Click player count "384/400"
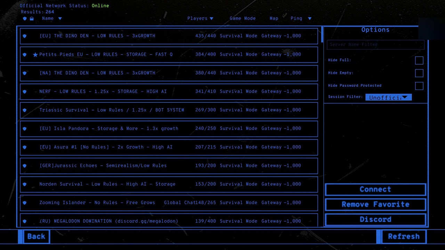This screenshot has height=250, width=445. click(x=205, y=55)
